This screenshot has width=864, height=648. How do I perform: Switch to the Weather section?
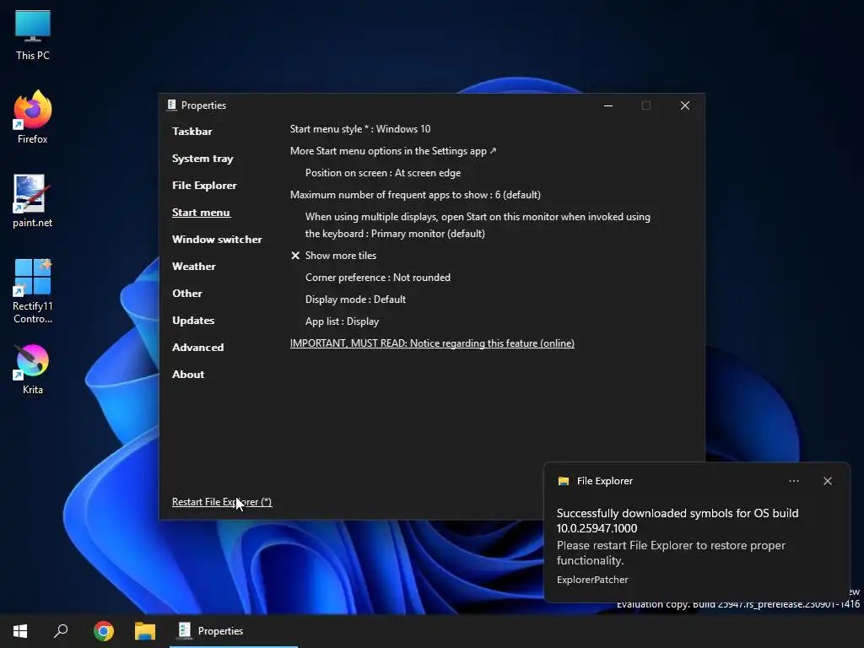point(194,266)
